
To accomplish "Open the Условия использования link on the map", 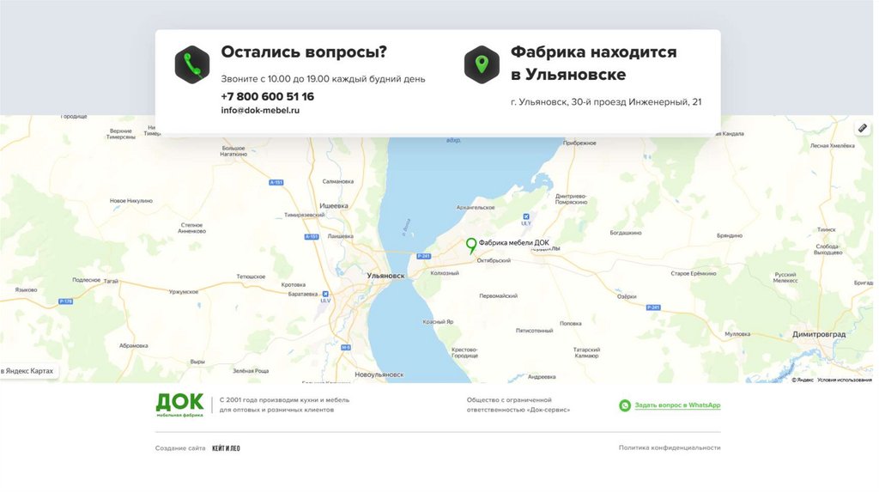I will point(845,380).
